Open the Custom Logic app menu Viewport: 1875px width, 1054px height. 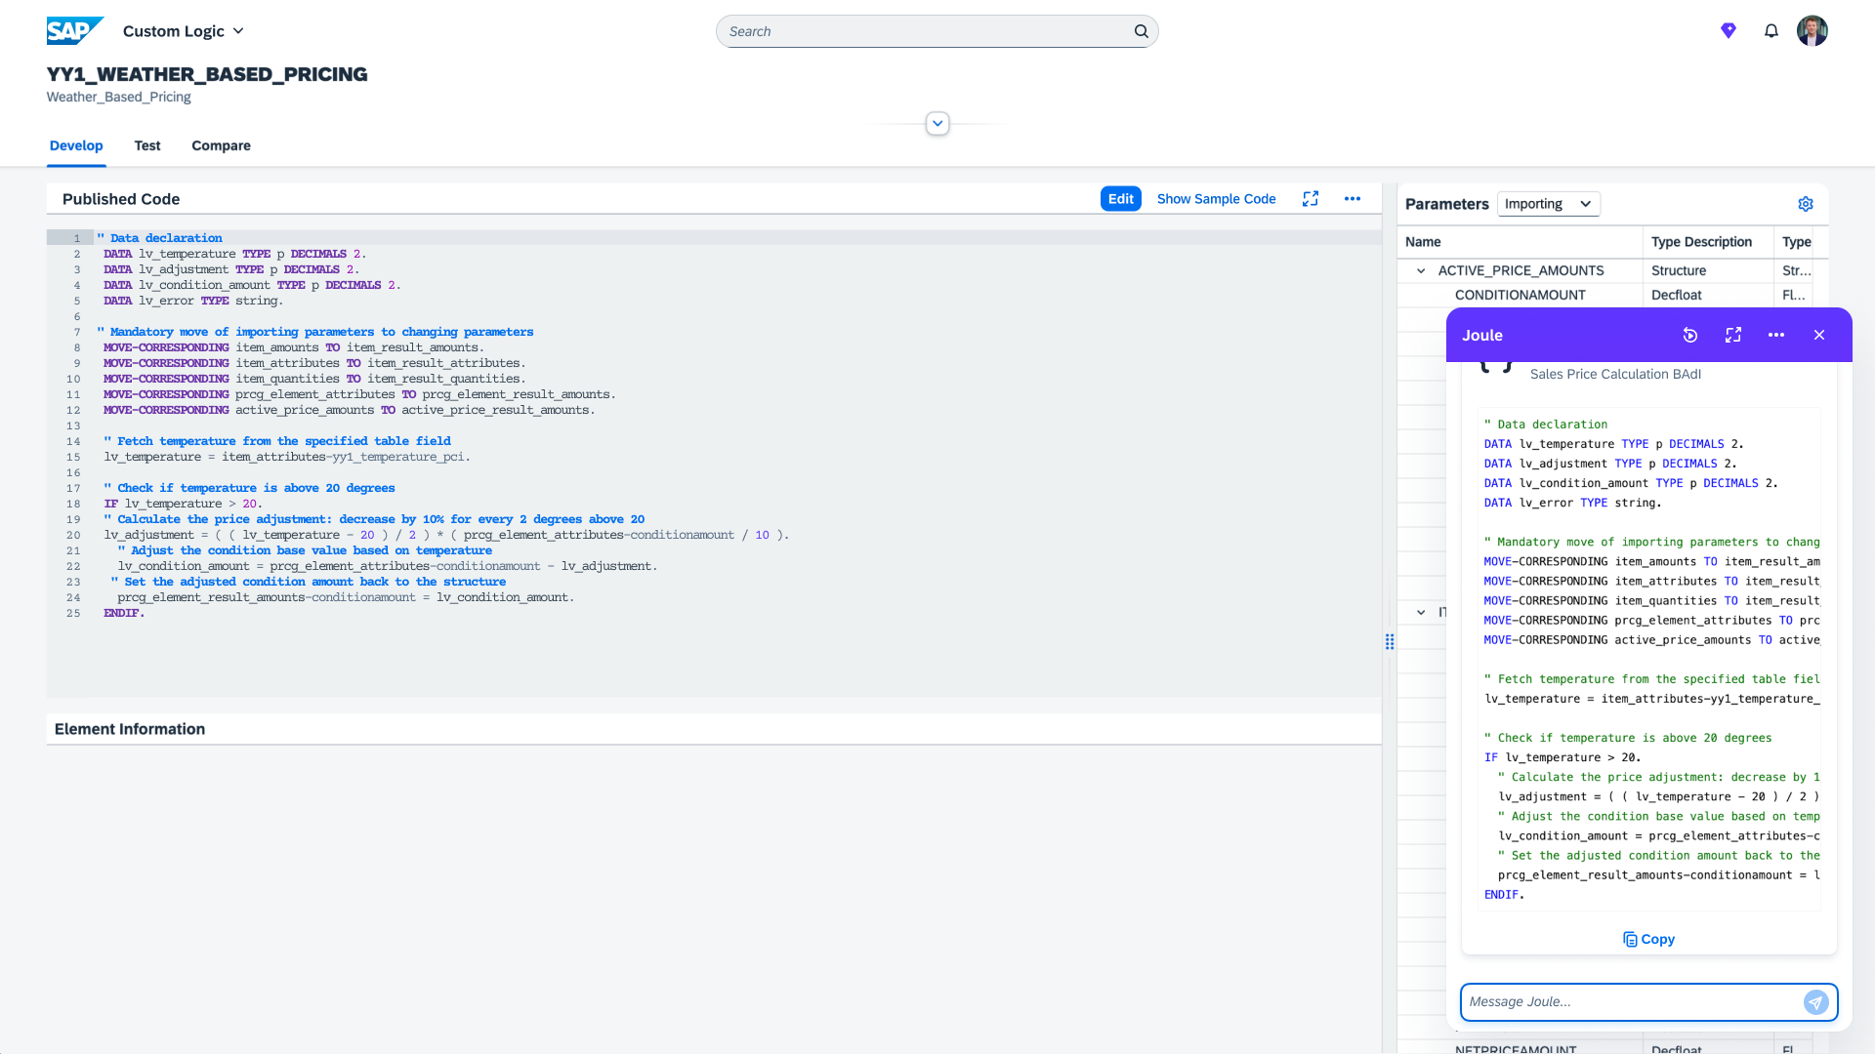[184, 31]
